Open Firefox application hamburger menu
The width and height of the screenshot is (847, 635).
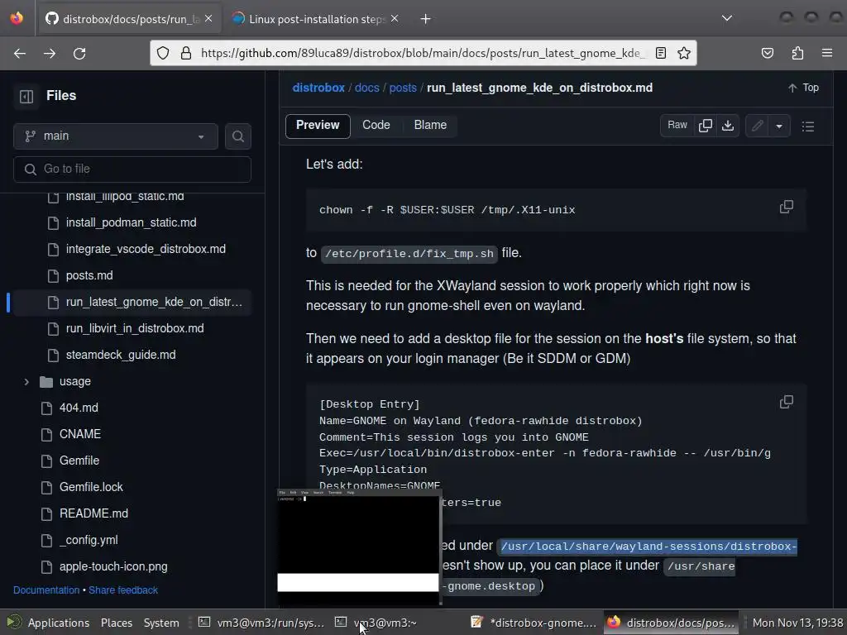[827, 53]
